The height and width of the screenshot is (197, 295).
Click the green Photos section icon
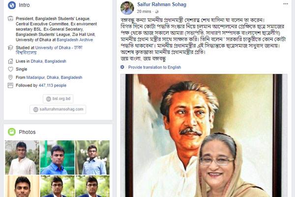pos(12,132)
